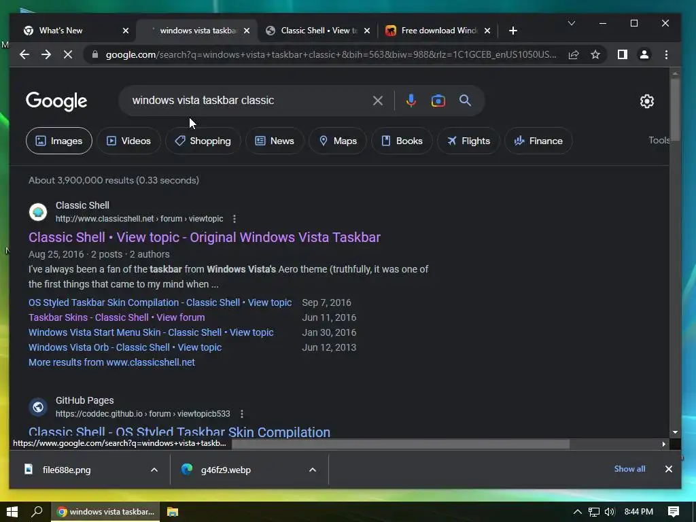
Task: Click inside the Google search field
Action: click(249, 101)
